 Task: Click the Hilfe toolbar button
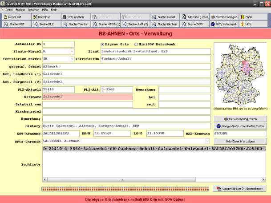point(253,24)
